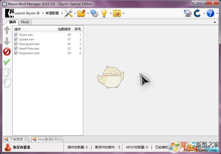Click Launch Skyrim SE button text
The image size is (221, 154).
point(27,13)
